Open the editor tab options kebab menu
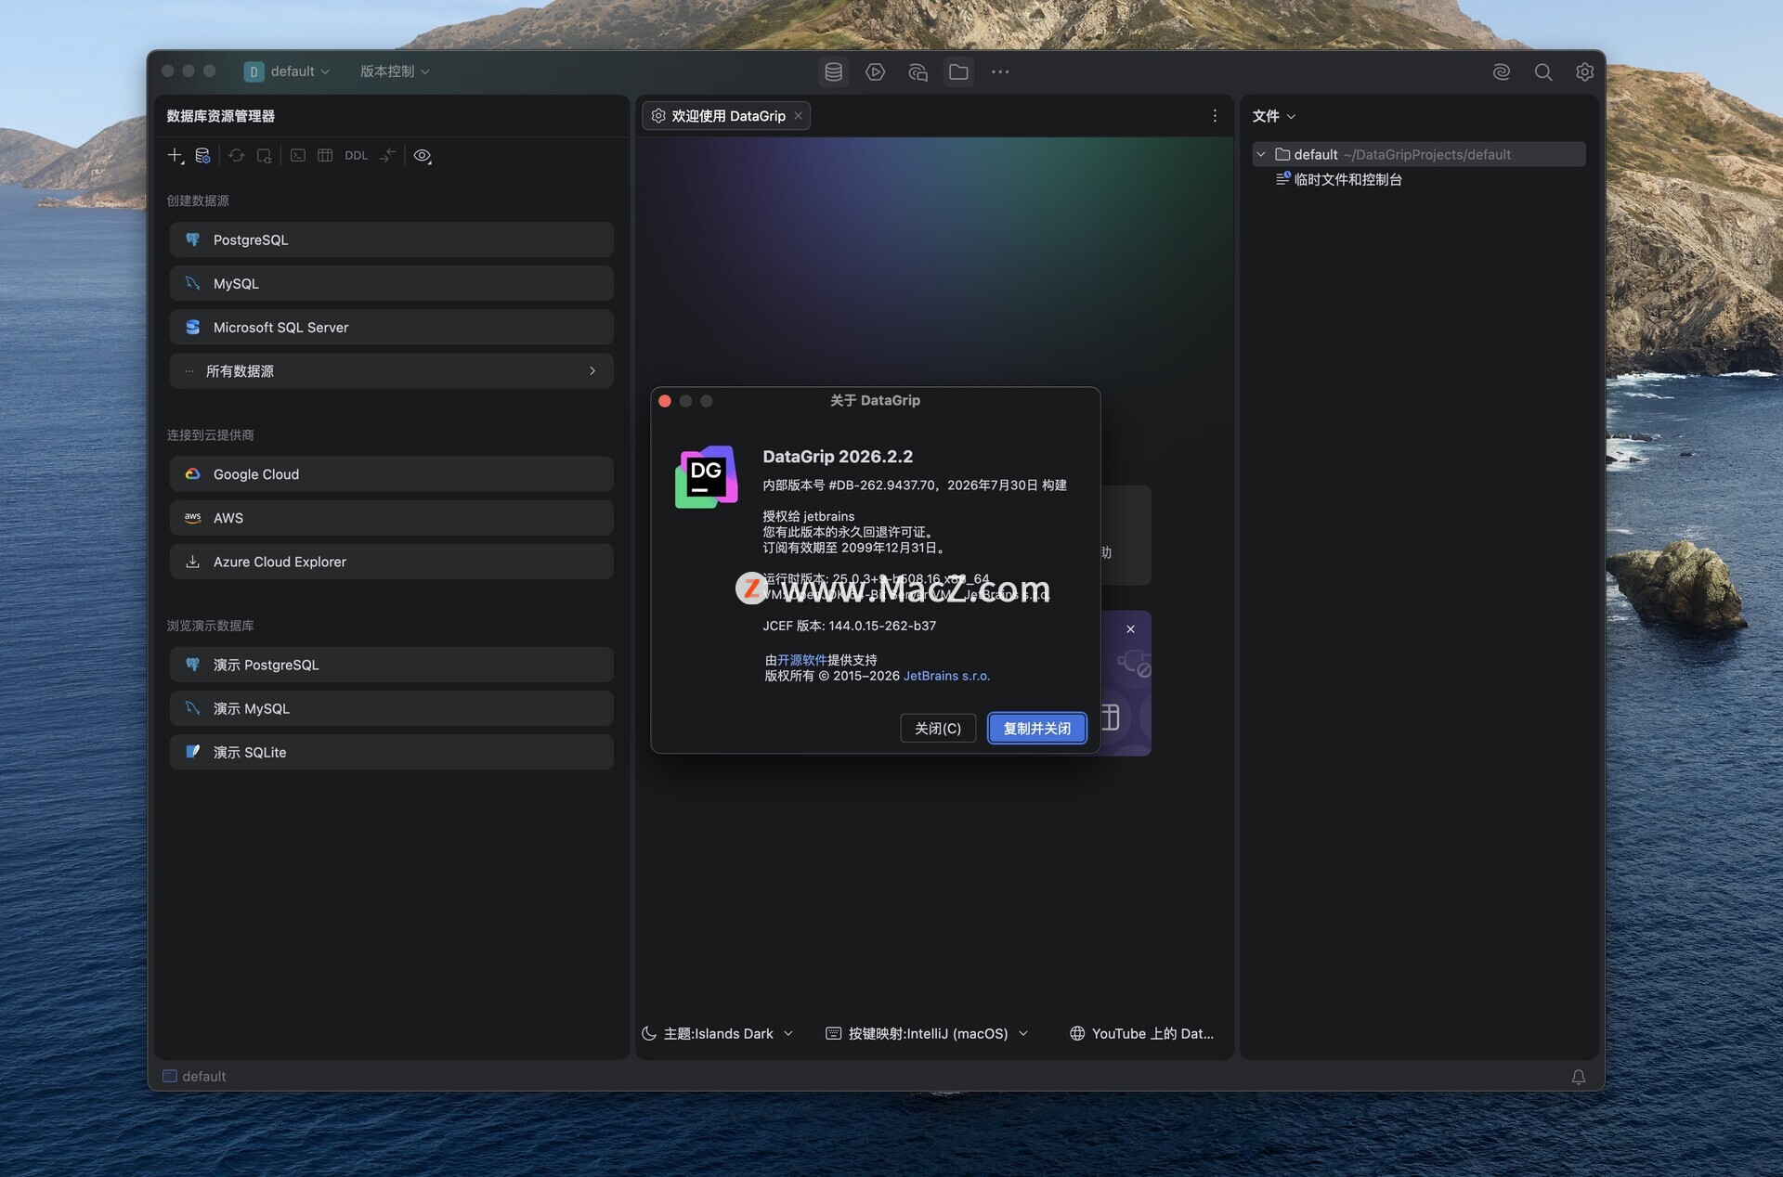This screenshot has width=1783, height=1177. tap(1215, 116)
